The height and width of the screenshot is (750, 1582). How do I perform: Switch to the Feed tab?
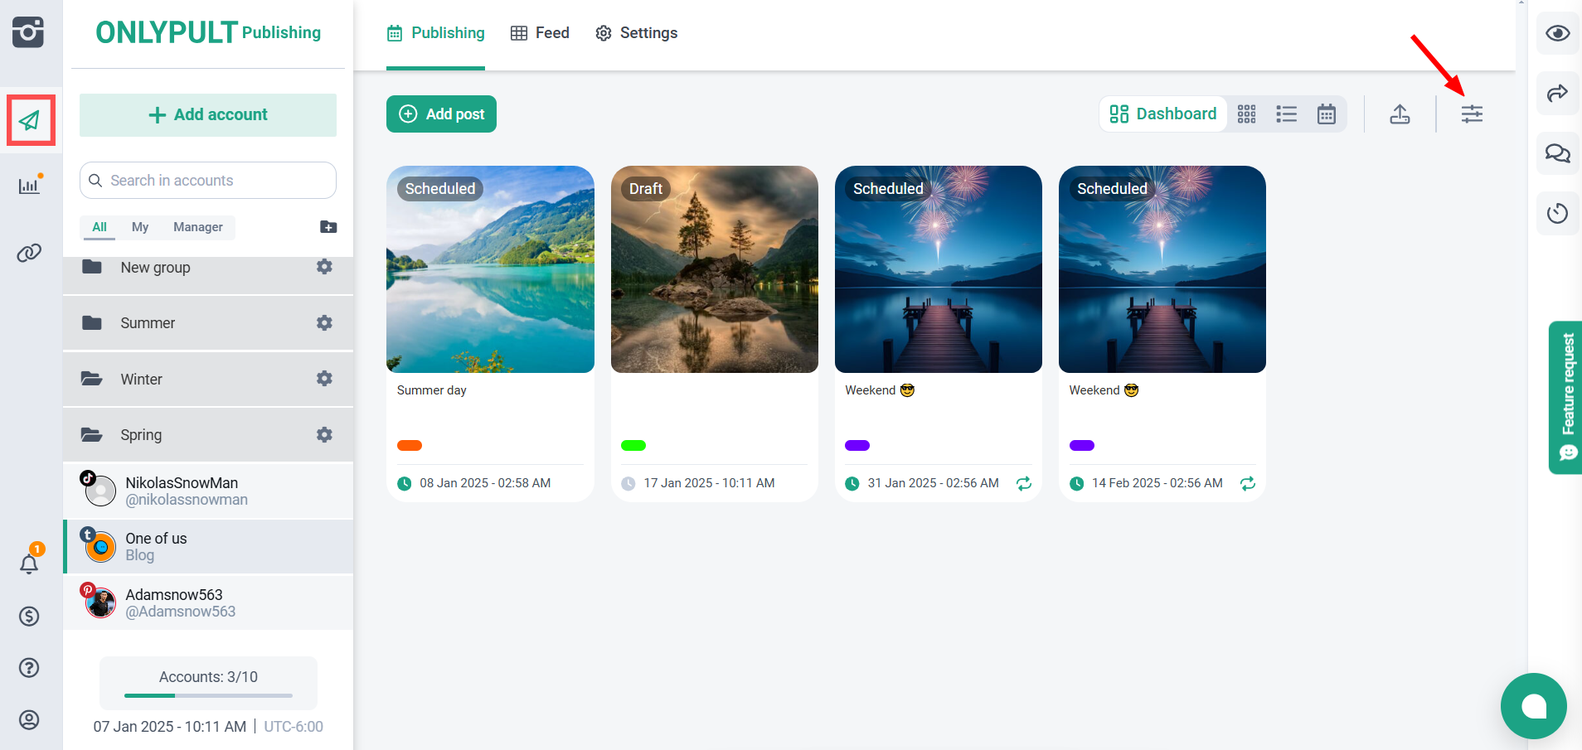pyautogui.click(x=540, y=33)
